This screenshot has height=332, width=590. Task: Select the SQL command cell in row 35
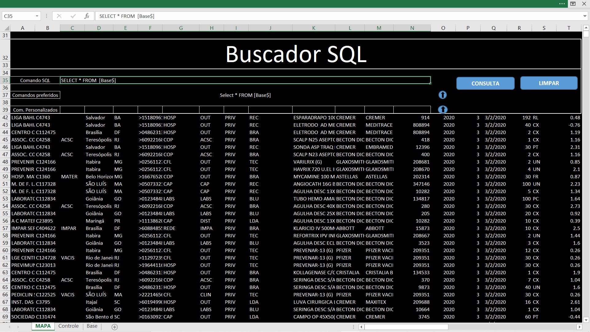coord(245,80)
